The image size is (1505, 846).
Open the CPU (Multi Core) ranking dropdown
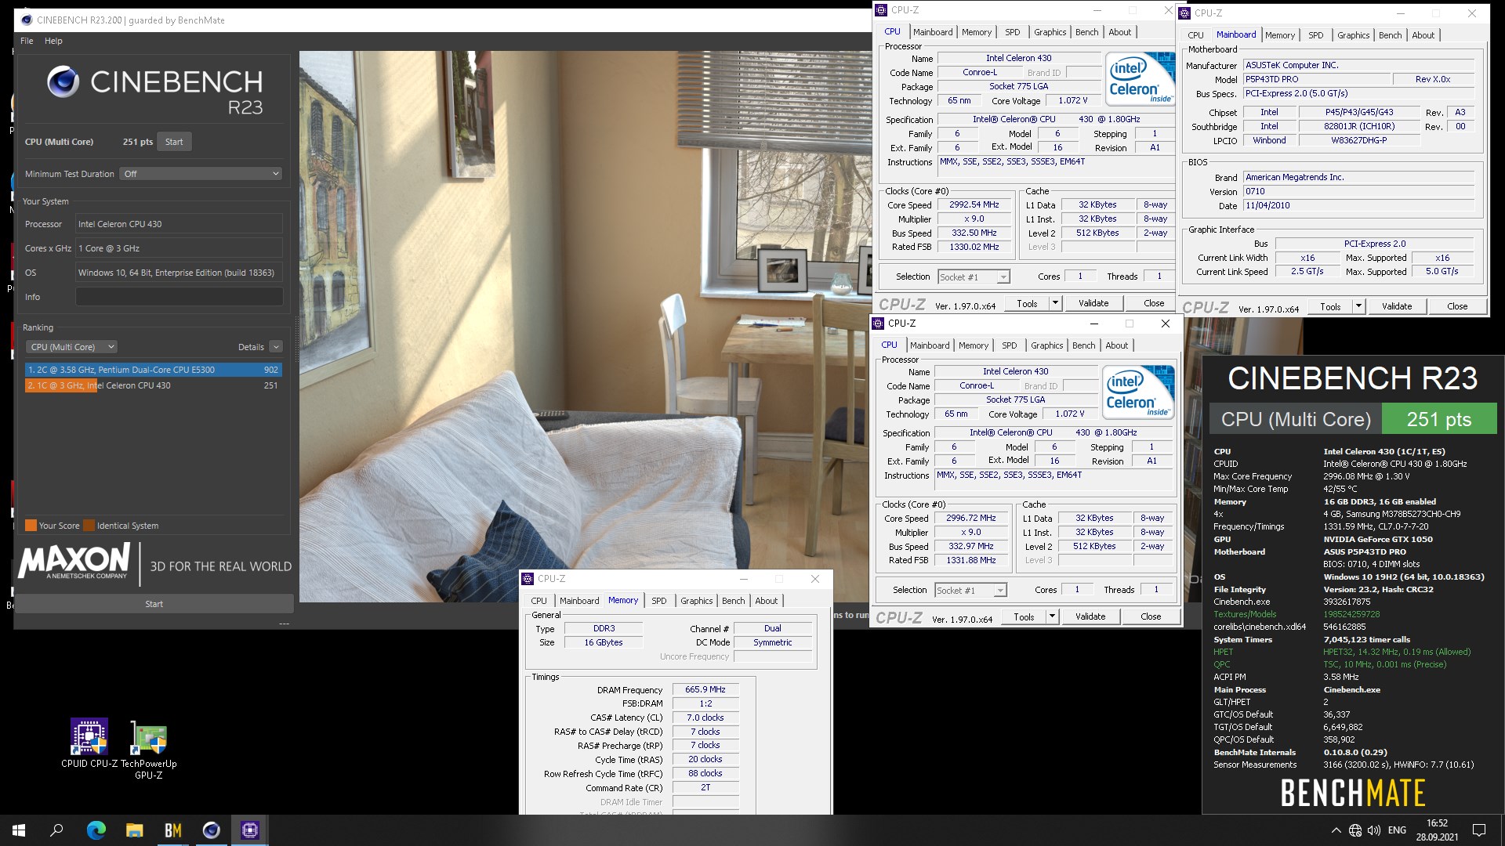pyautogui.click(x=71, y=347)
